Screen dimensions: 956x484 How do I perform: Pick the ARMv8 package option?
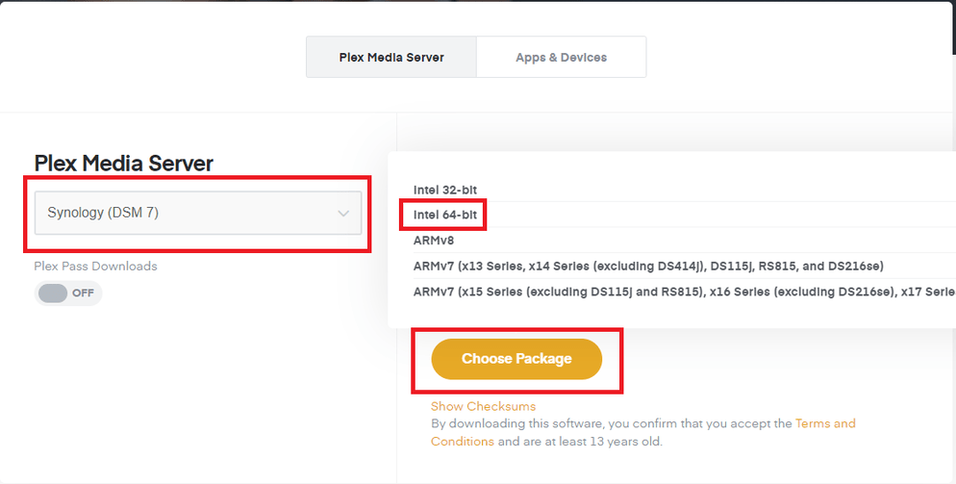click(433, 240)
